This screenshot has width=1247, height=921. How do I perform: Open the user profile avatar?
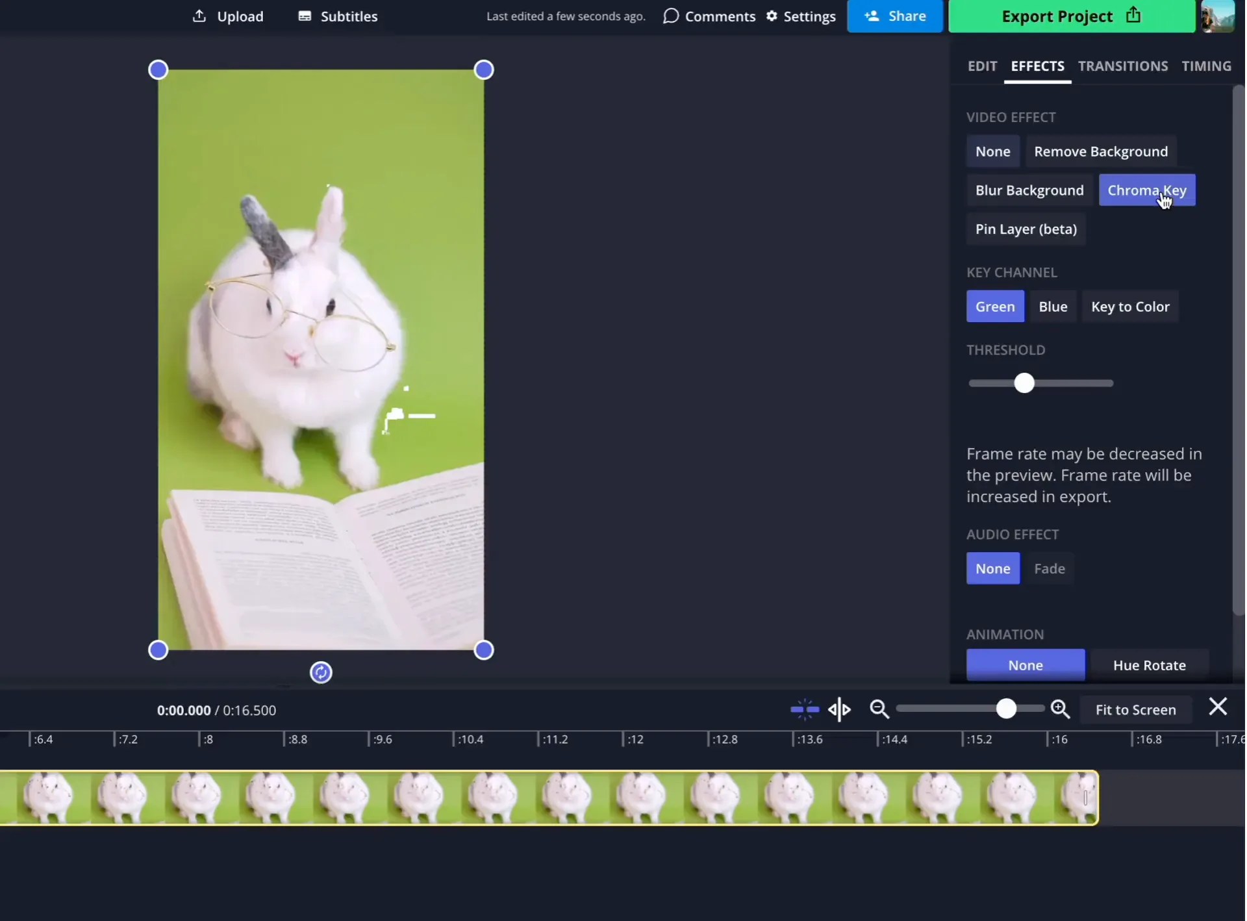point(1217,16)
